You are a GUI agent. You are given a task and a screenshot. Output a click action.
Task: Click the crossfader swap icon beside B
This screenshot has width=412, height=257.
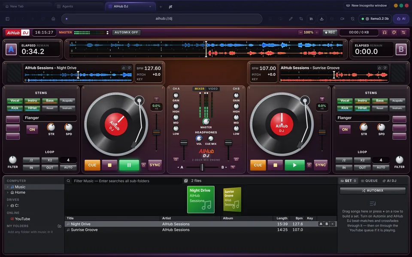233,167
